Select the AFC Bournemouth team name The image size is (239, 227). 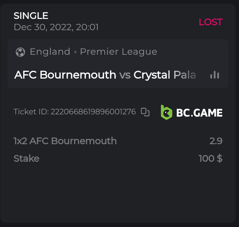point(65,75)
